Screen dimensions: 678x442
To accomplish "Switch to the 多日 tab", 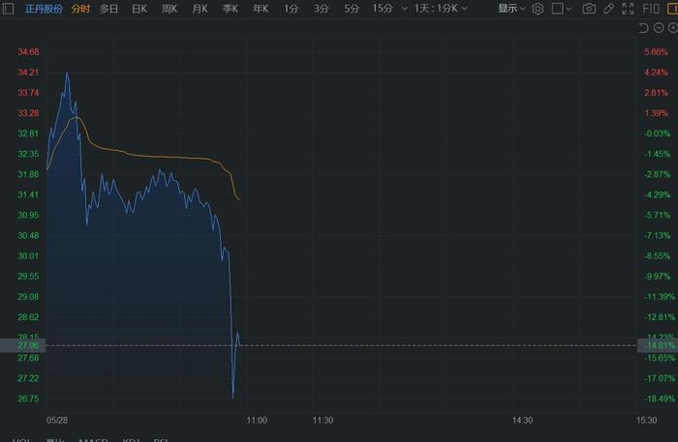I will coord(108,9).
